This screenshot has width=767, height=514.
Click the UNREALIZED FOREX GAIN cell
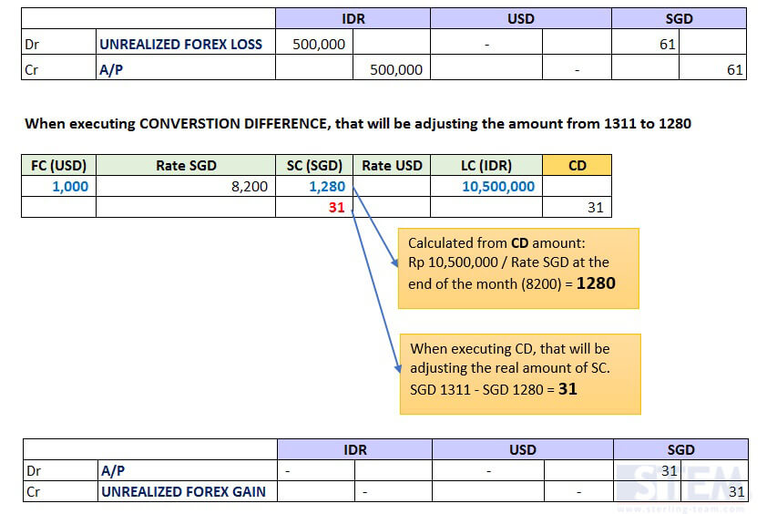click(x=188, y=491)
